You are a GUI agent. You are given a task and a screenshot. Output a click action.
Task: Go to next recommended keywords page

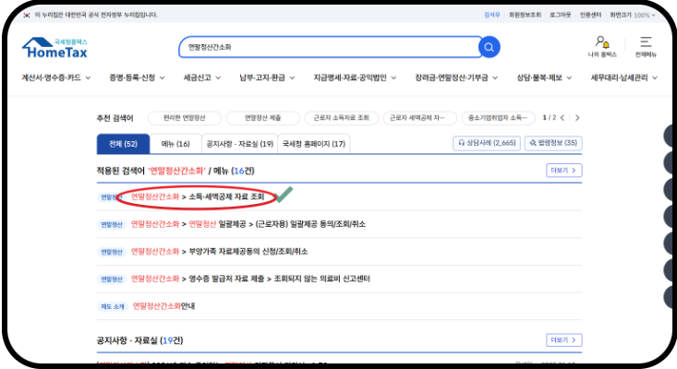tap(577, 118)
